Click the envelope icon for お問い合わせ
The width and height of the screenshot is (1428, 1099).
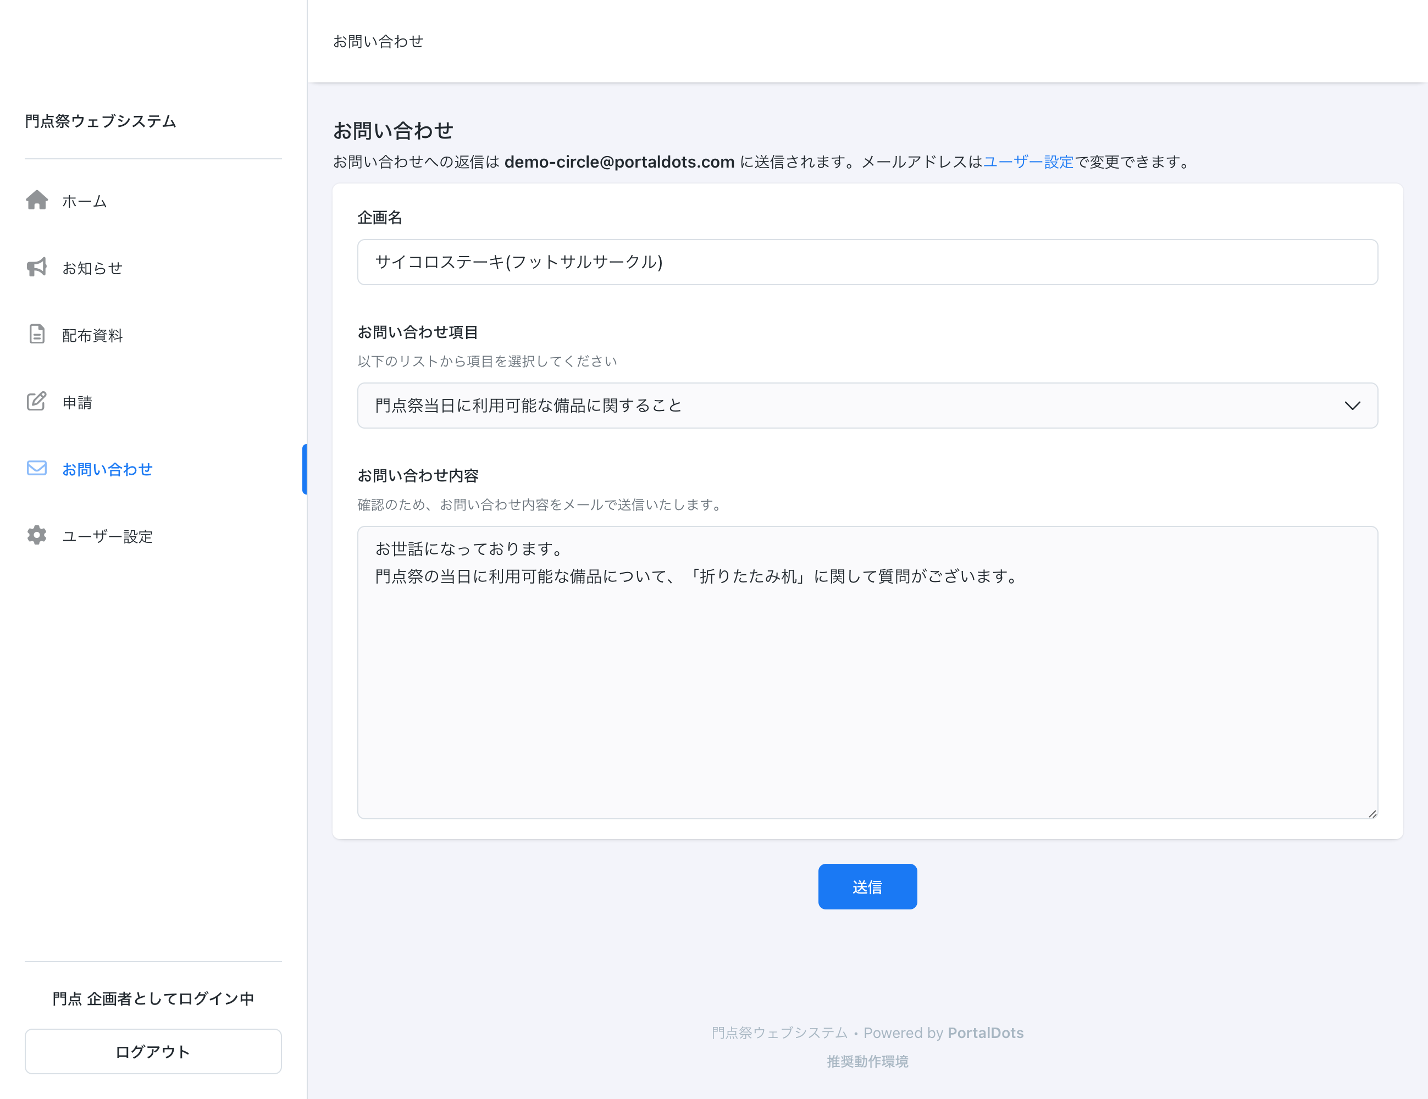click(x=37, y=468)
